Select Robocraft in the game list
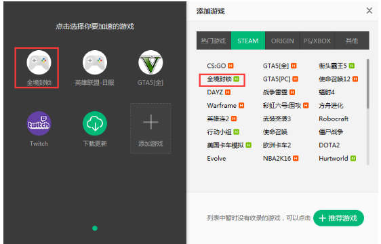Image resolution: width=381 pixels, height=244 pixels. pyautogui.click(x=334, y=119)
